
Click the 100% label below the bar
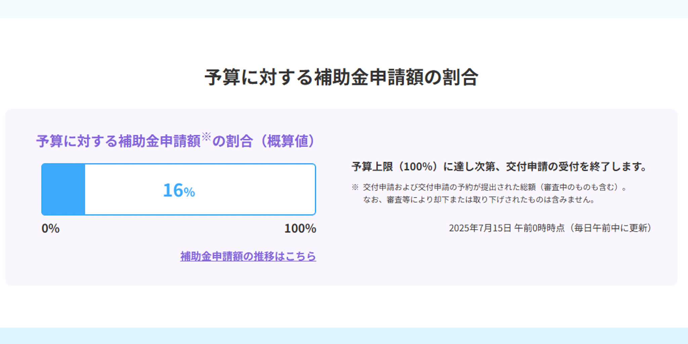(x=300, y=228)
